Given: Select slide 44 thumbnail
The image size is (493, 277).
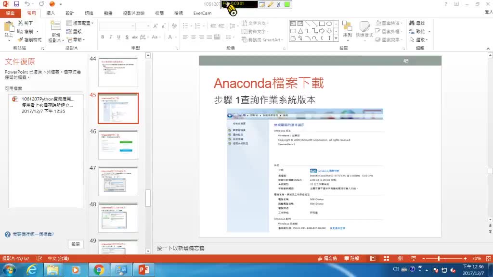Looking at the screenshot, I should pos(118,72).
